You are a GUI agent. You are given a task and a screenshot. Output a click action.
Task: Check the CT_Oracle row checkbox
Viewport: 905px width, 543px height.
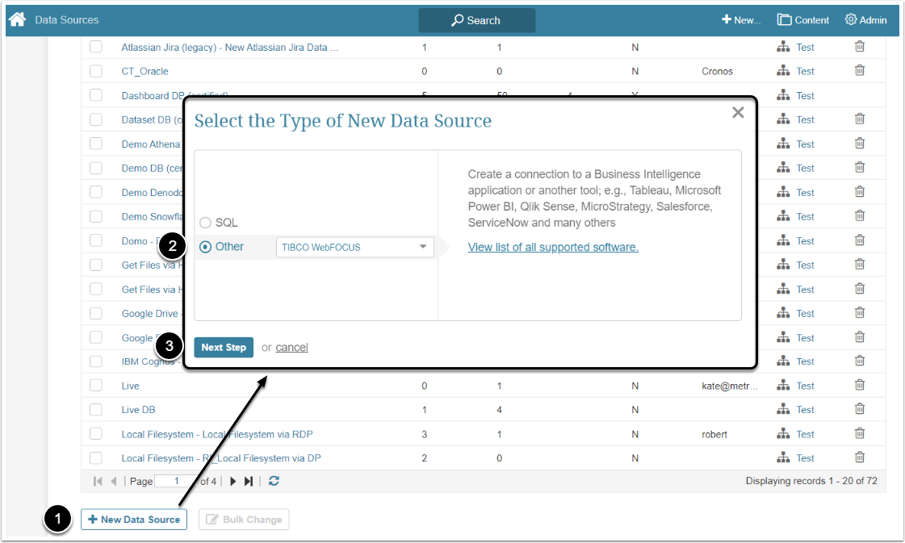pos(96,71)
